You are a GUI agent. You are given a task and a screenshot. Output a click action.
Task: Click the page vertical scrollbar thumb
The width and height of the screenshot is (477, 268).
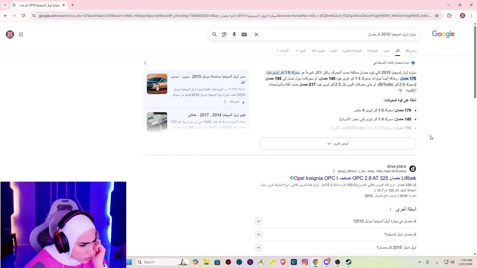[475, 62]
